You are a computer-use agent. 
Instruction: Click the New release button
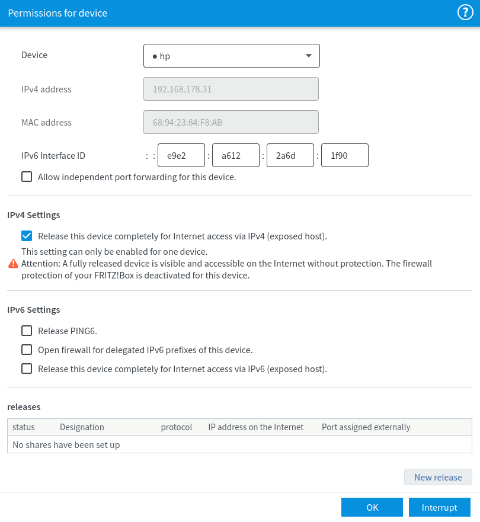438,477
